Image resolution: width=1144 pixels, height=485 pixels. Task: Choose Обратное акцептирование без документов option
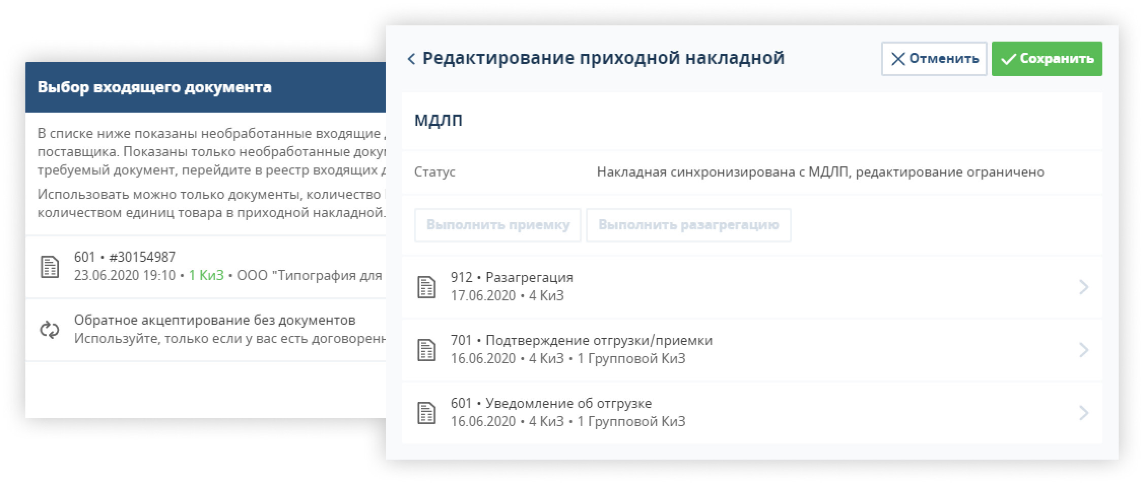[x=206, y=330]
